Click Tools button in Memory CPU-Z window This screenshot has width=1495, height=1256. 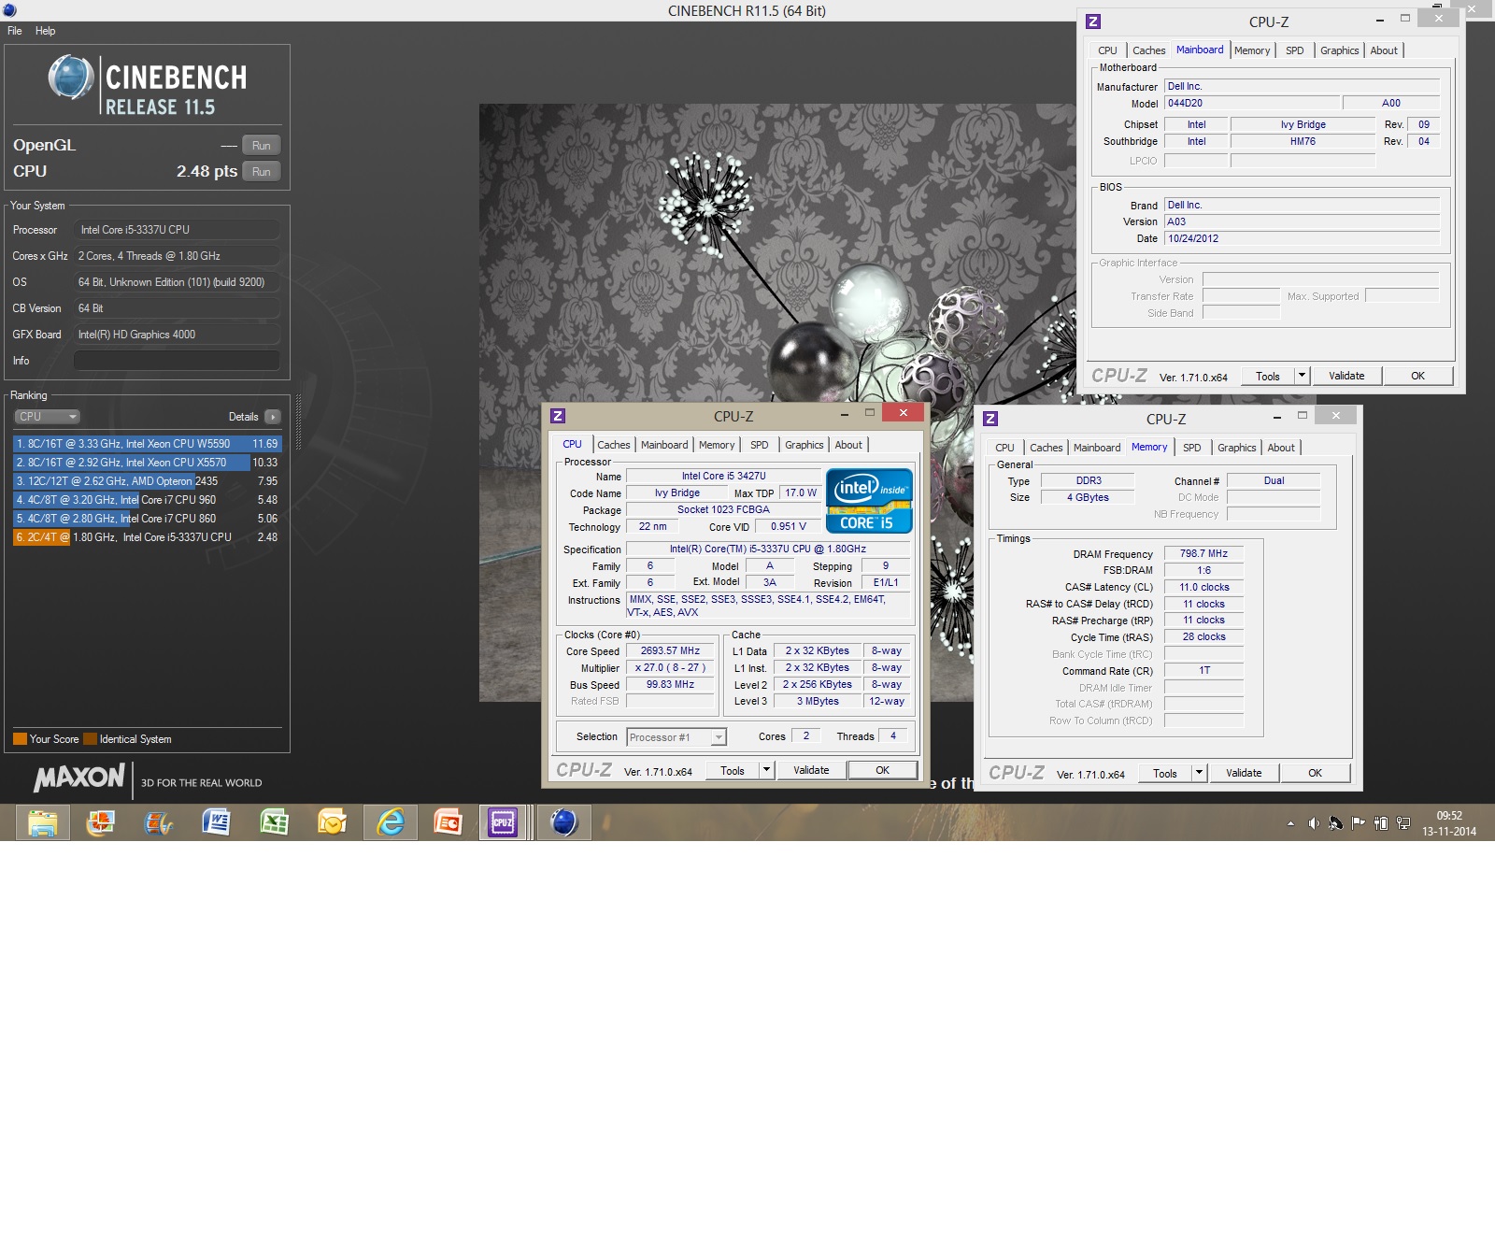tap(1165, 773)
